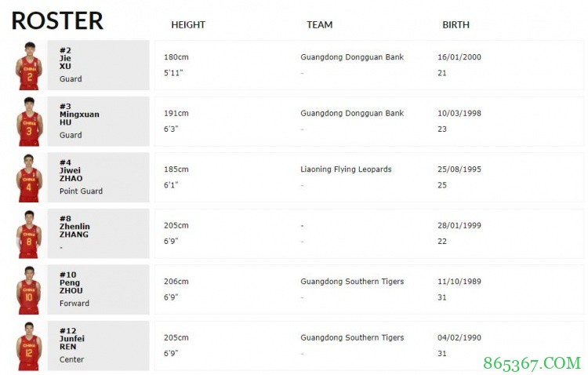Click Jie Xu's Guangdong Dongguan Bank team
588x375 pixels.
click(352, 57)
